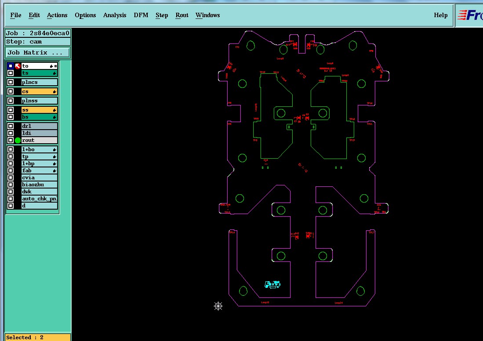Click the hand attribute icon on 'ss' layer

click(54, 110)
